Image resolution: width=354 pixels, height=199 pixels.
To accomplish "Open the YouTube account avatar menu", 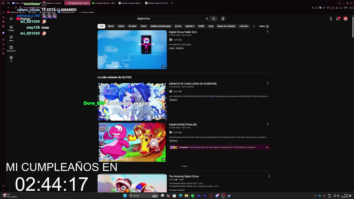I will 345,19.
